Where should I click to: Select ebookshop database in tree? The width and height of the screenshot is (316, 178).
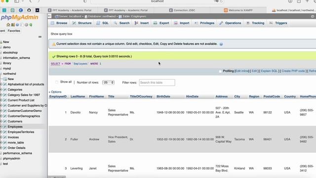pyautogui.click(x=10, y=52)
